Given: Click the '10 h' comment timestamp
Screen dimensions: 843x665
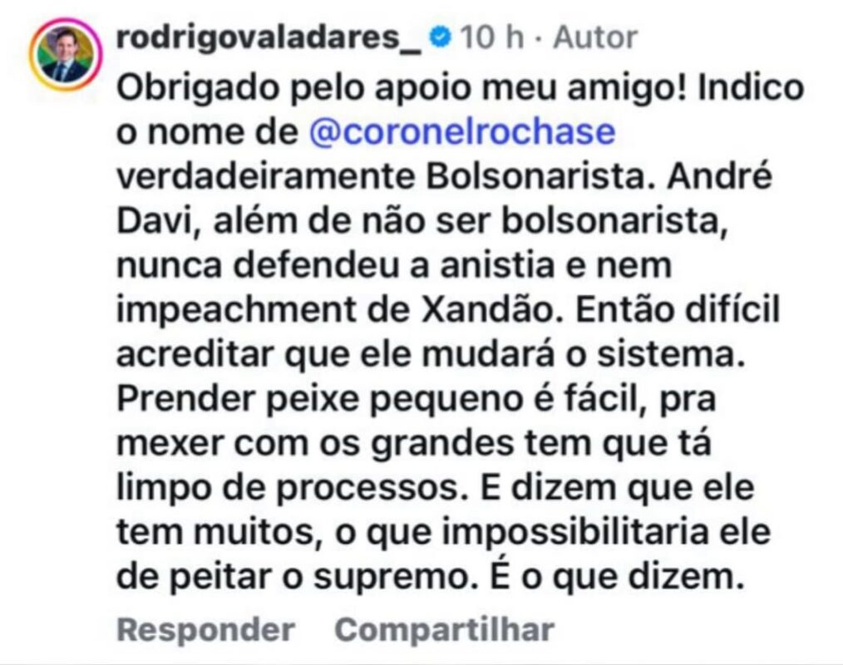Looking at the screenshot, I should click(x=492, y=37).
